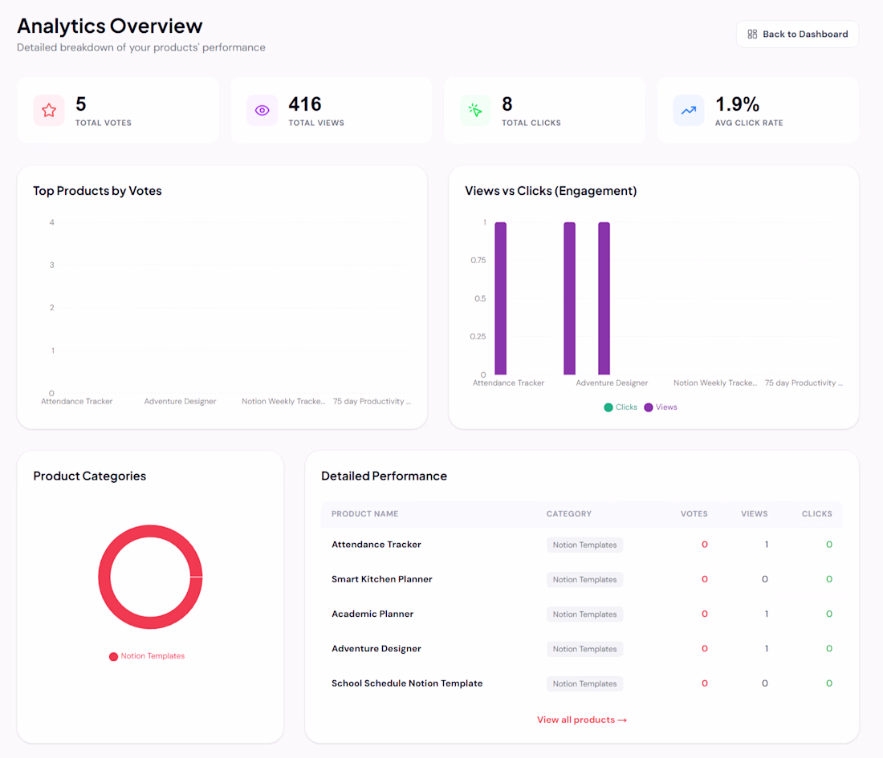Viewport: 883px width, 758px height.
Task: Select School Schedule Notion Template row name
Action: [x=407, y=683]
